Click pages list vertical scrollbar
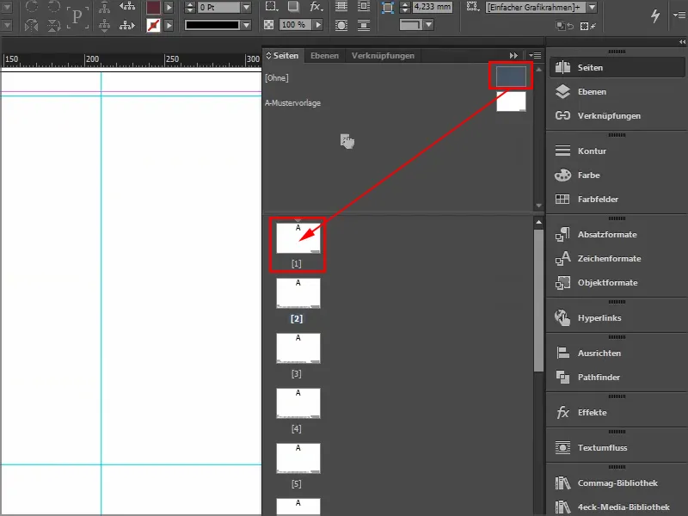 click(539, 300)
